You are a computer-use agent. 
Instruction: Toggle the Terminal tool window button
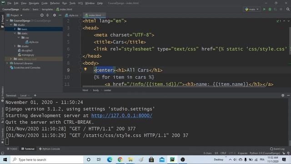tap(28, 149)
